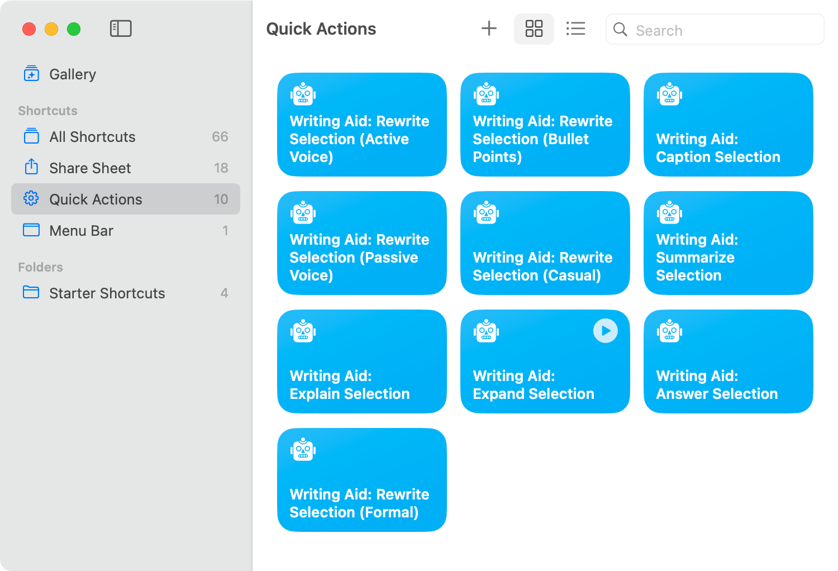Open Answer Selection shortcut card
This screenshot has height=571, width=838.
coord(729,361)
